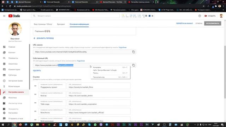Screen dimensions: 226x127
Task: Click УДАЛИТЬ under the custom URL
Action: click(37, 71)
